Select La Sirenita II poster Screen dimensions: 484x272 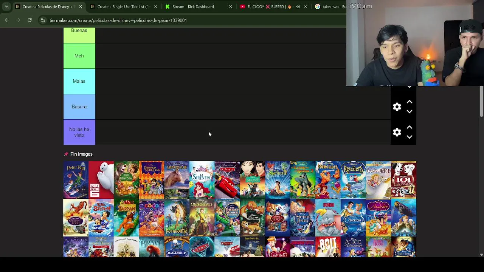277,180
